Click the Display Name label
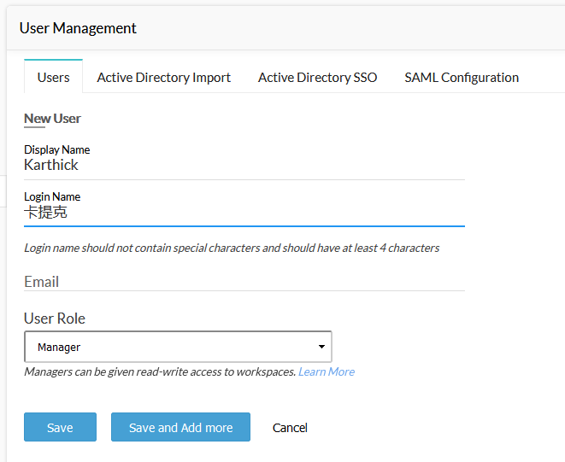Screen dimensions: 565x462 [x=56, y=149]
